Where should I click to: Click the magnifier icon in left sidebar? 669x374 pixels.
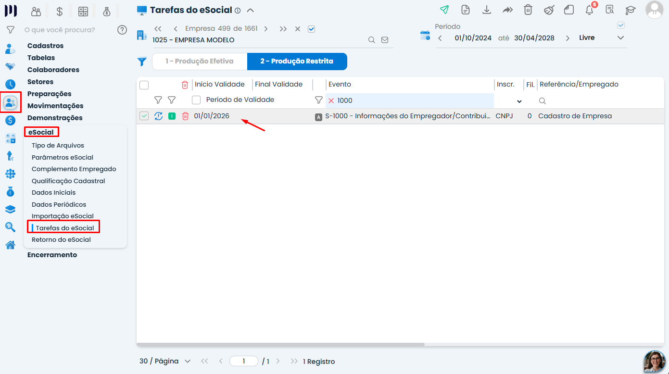(x=10, y=227)
